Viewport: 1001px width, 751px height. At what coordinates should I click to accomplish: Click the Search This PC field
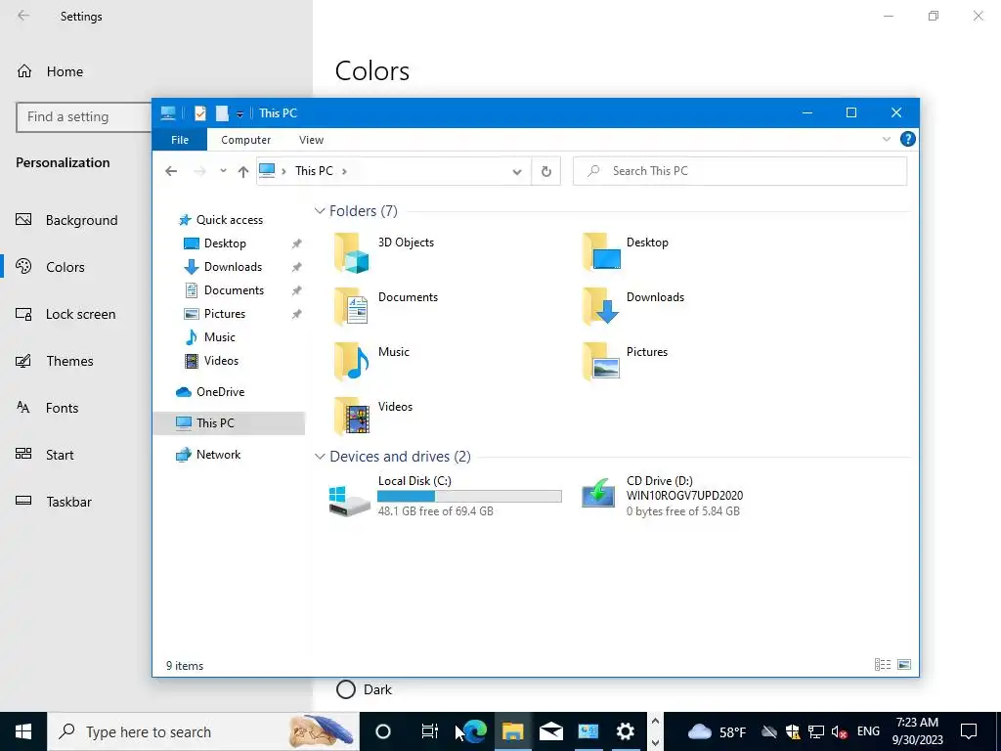tap(740, 171)
